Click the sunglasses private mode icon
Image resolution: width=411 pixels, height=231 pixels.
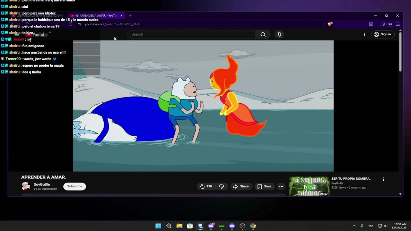coord(390,24)
